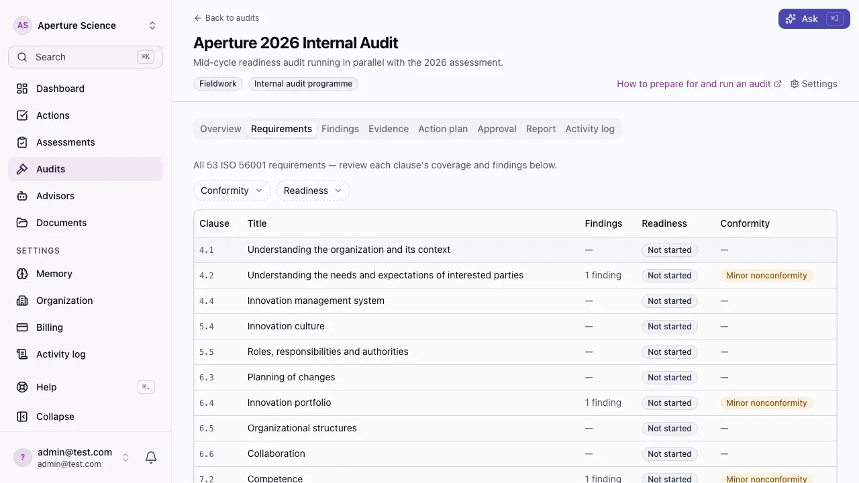Click 1 finding in clause 6.4 row
The image size is (859, 483).
point(603,402)
